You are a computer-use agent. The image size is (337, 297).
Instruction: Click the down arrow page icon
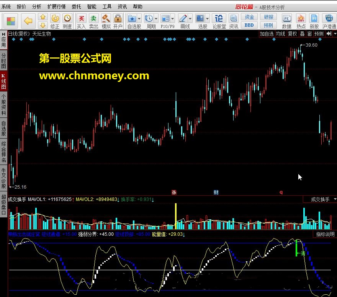pos(43,25)
